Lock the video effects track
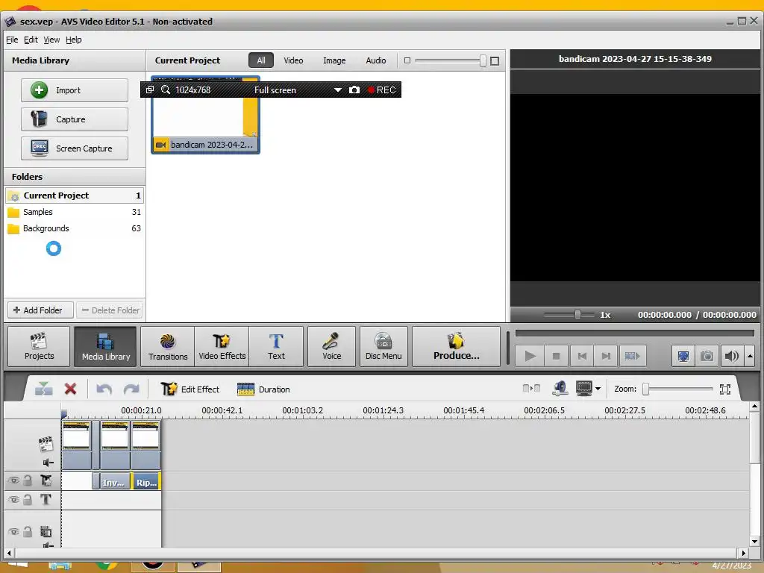Screen dimensions: 764x573 pyautogui.click(x=28, y=481)
